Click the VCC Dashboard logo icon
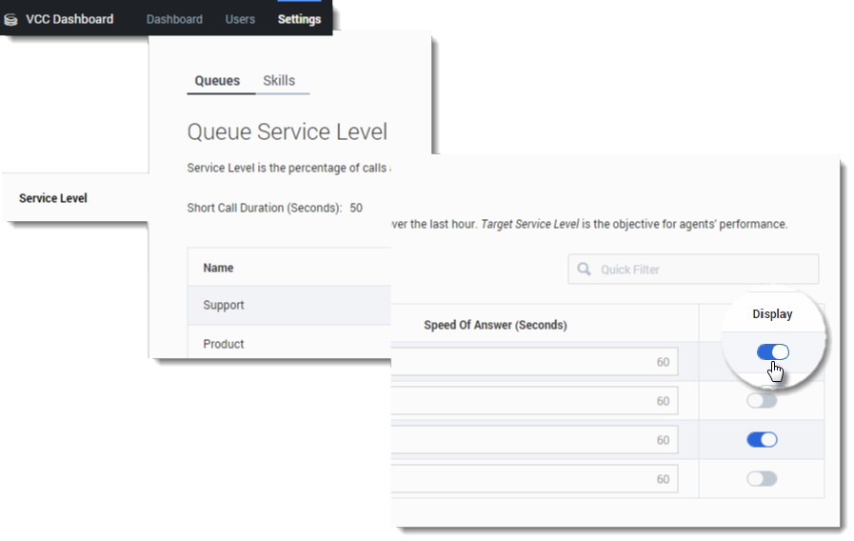Screen dimensions: 854x541 point(11,19)
